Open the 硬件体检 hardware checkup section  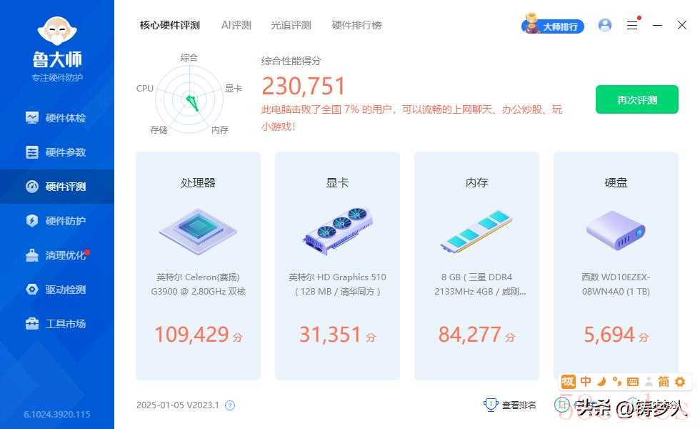56,118
